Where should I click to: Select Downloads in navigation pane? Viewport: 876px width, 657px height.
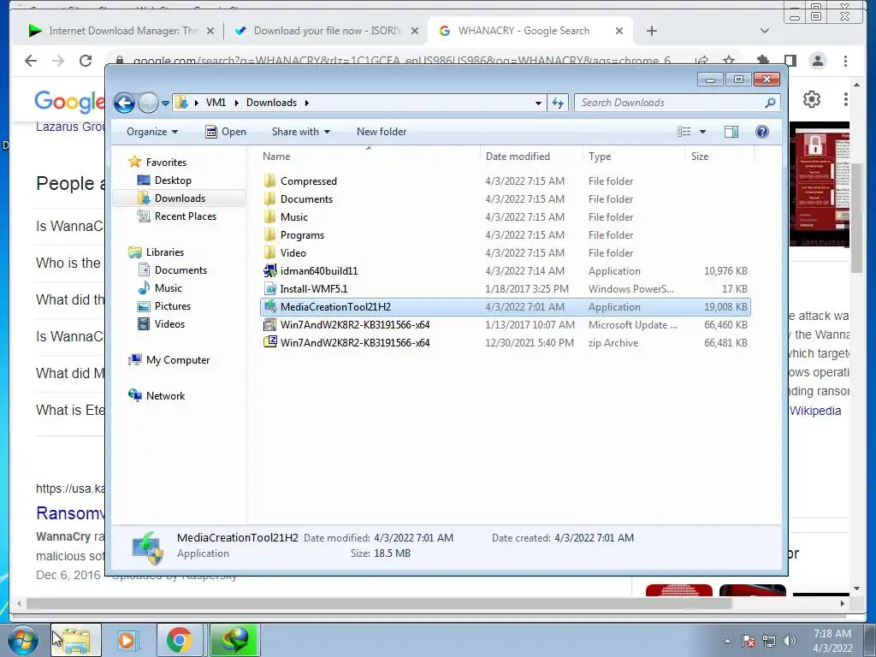(x=180, y=198)
